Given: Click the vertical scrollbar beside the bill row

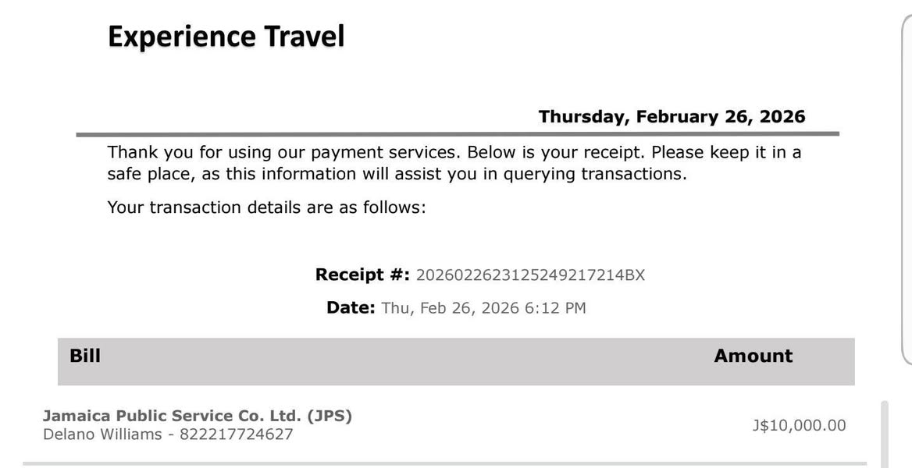Looking at the screenshot, I should tap(885, 433).
